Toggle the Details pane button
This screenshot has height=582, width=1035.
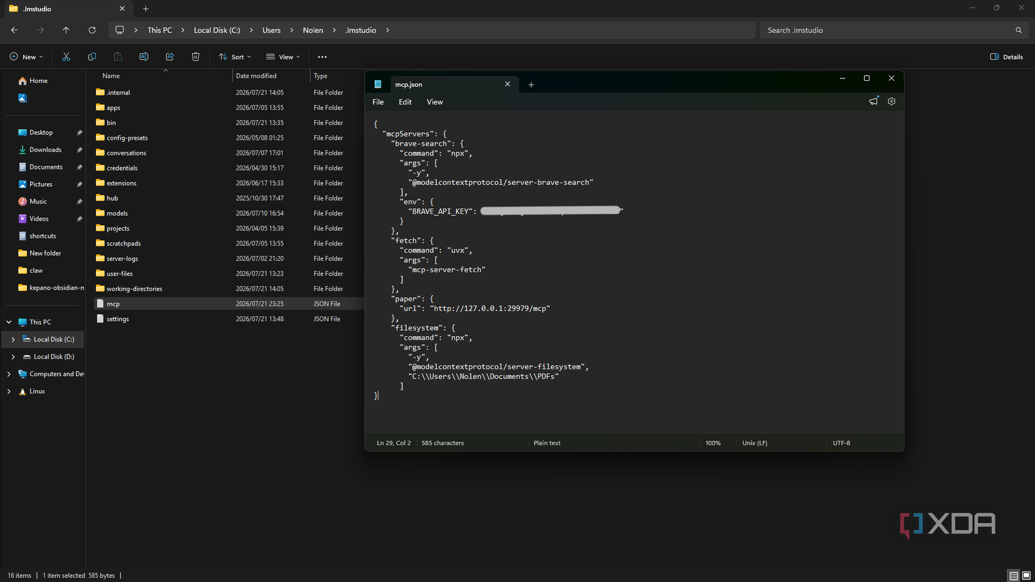point(1006,57)
